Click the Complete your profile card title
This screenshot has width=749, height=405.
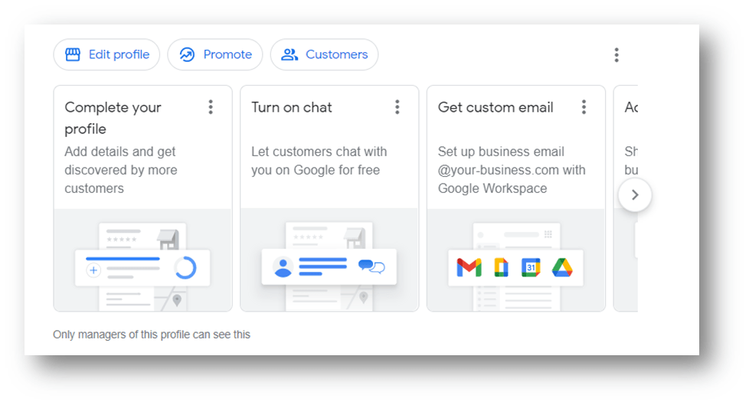pyautogui.click(x=113, y=118)
